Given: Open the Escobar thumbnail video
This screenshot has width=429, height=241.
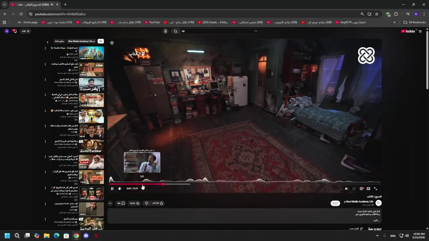Looking at the screenshot, I should tap(91, 146).
